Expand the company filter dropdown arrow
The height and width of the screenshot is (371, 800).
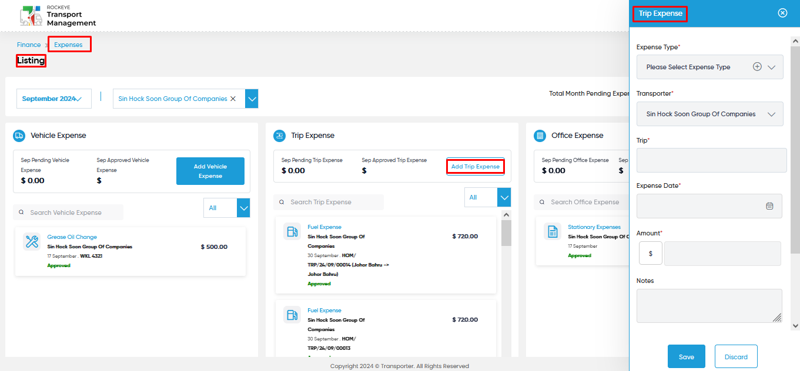(252, 99)
